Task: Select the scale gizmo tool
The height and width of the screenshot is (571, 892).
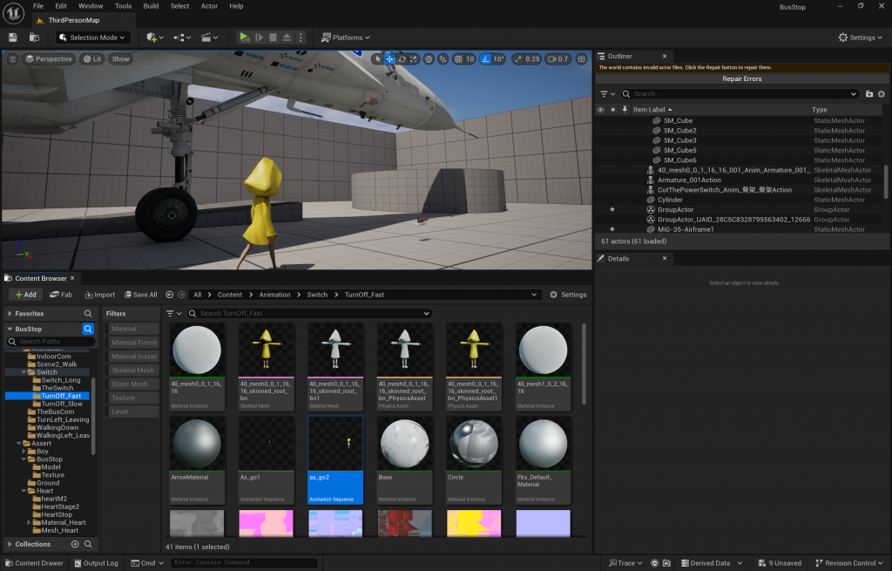Action: point(414,58)
